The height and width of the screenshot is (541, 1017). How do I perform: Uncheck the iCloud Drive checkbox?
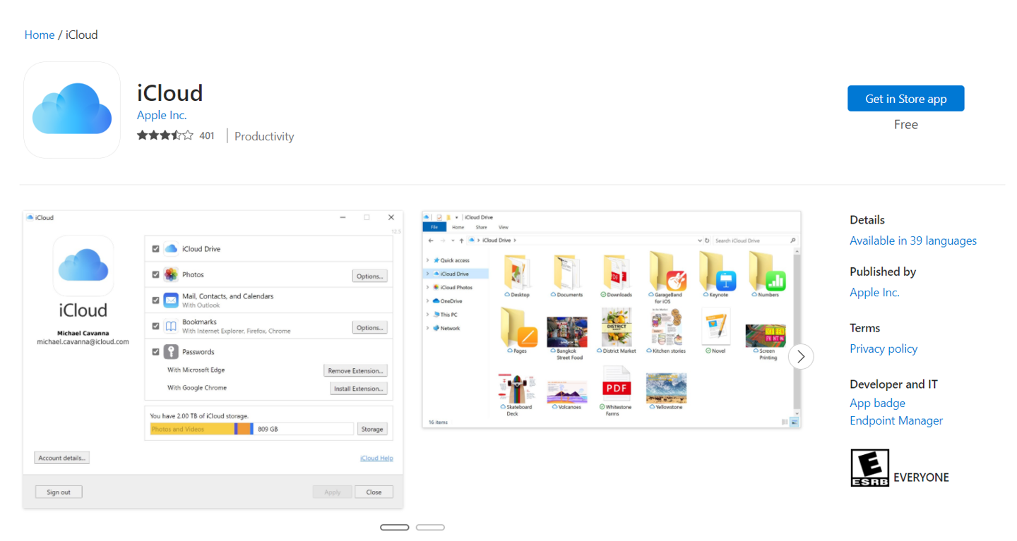(156, 248)
